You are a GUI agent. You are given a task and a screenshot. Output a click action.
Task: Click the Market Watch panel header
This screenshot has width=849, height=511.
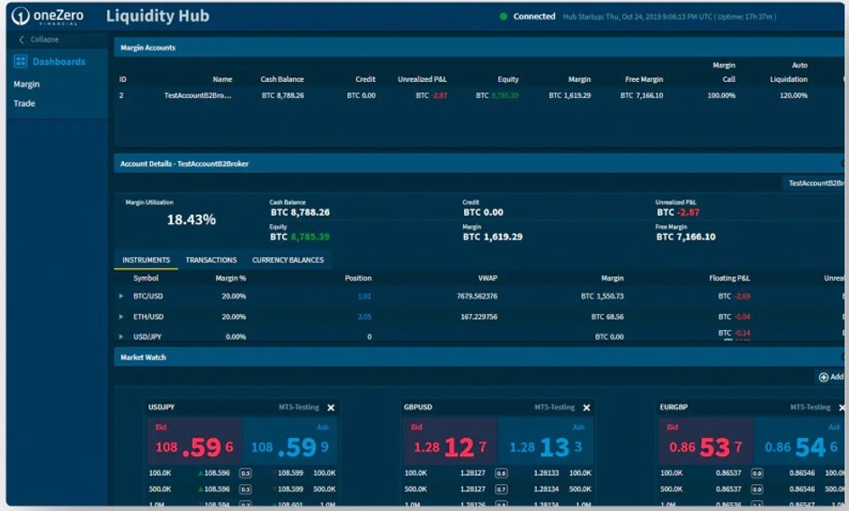point(478,357)
